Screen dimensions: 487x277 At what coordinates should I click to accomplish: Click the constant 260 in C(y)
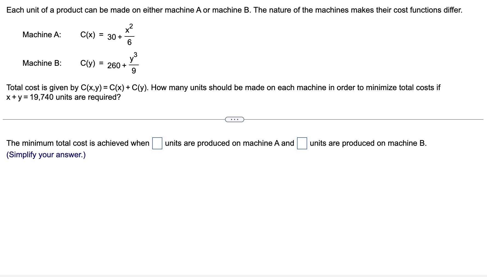point(114,65)
